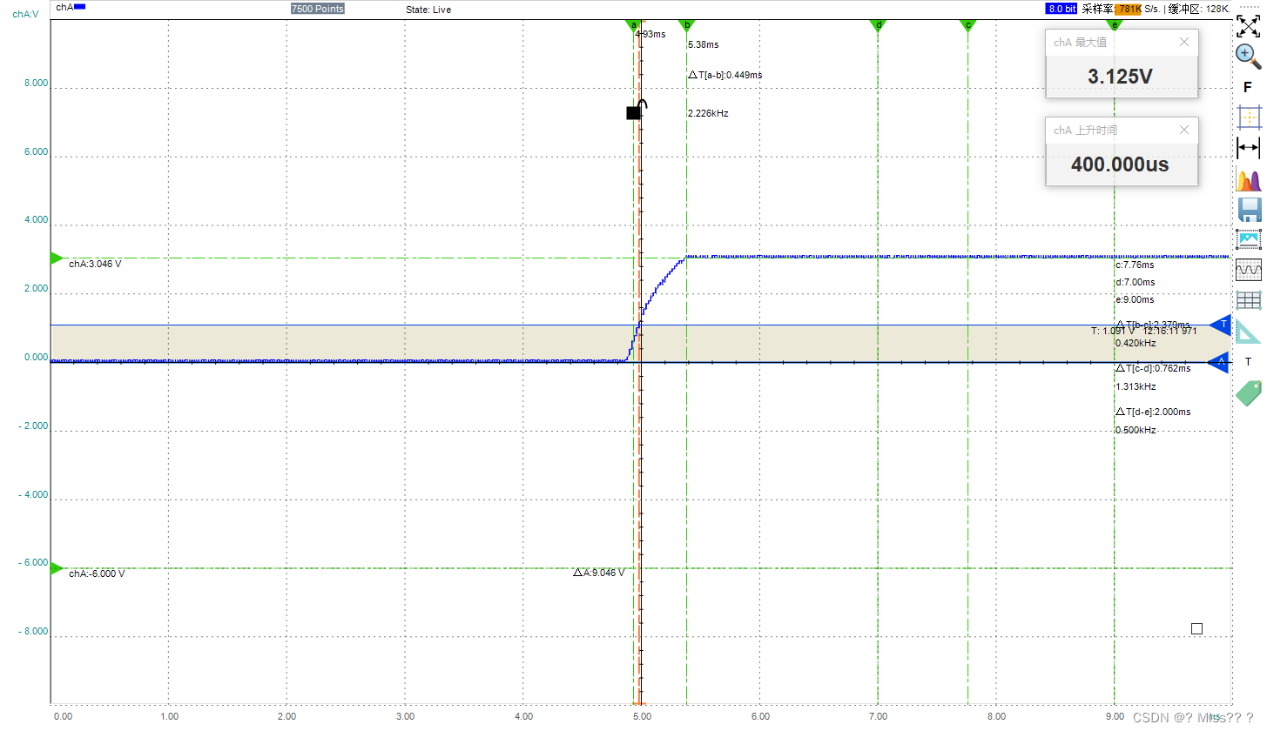Image resolution: width=1267 pixels, height=731 pixels.
Task: Select the horizontal cursor measurement icon
Action: (1249, 148)
